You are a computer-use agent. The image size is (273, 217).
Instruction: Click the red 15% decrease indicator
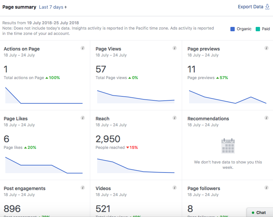[x=132, y=148]
